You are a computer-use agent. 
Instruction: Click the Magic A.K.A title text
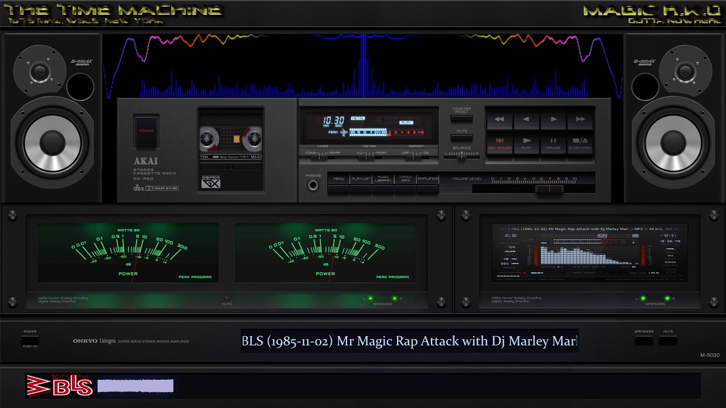click(652, 10)
